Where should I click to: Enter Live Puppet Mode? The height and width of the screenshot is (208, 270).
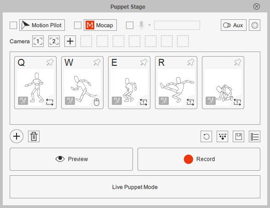click(135, 187)
